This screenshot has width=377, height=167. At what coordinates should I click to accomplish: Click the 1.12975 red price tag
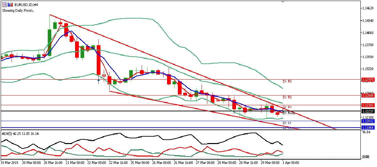(x=367, y=80)
